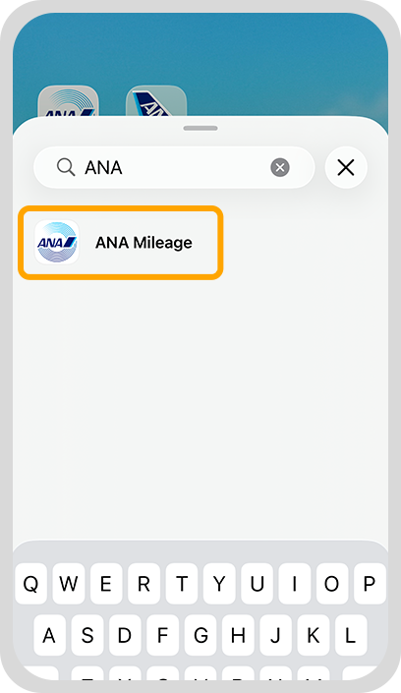Screen dimensions: 401x693
Task: Tap the W key on the keyboard
Action: click(69, 584)
